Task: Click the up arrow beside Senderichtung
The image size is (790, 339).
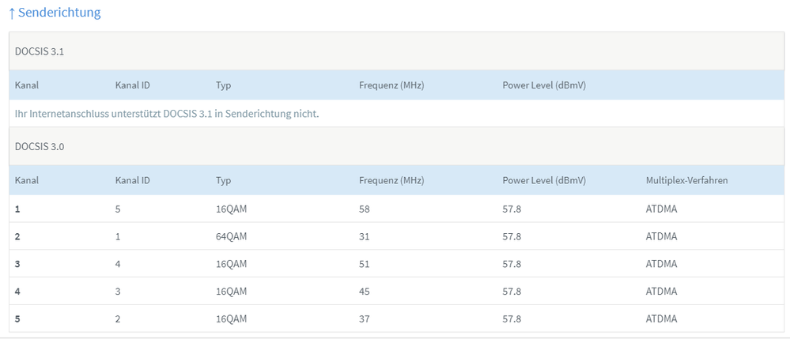Action: pos(11,13)
